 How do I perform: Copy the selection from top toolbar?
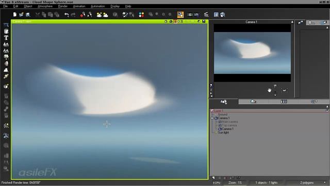(x=44, y=14)
